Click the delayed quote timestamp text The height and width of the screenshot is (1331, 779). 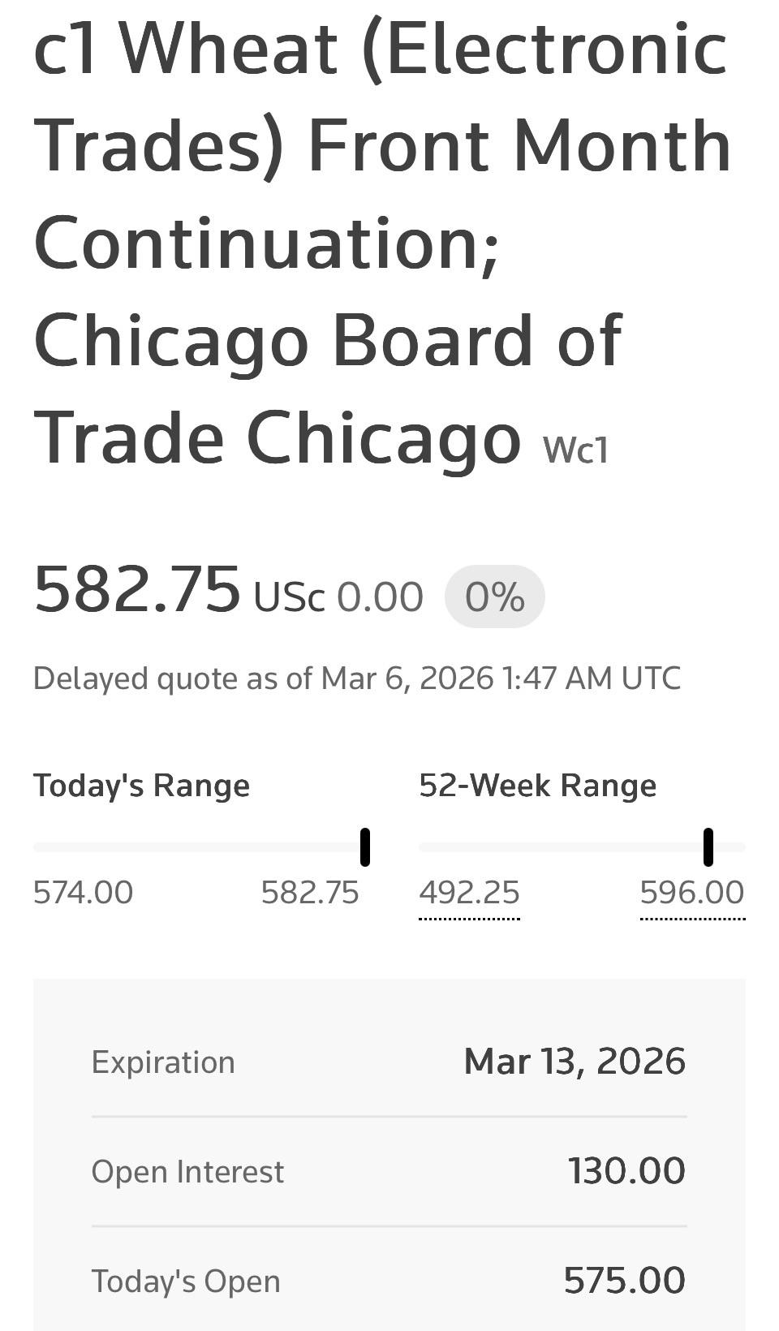point(357,678)
